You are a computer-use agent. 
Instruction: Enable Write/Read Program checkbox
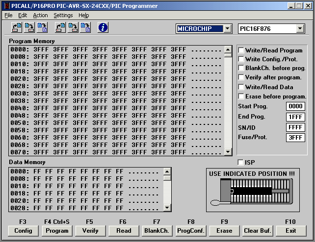pyautogui.click(x=241, y=50)
